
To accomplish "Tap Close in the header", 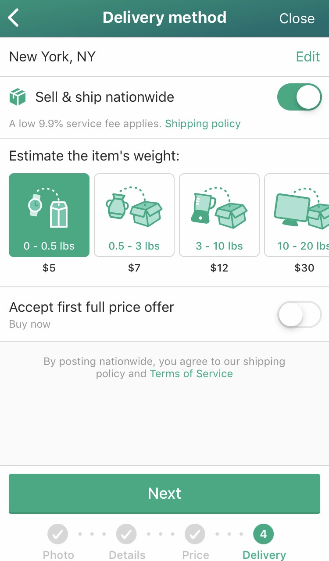I will [x=297, y=18].
